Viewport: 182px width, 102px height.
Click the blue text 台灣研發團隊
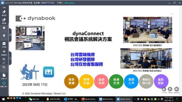pos(83,60)
